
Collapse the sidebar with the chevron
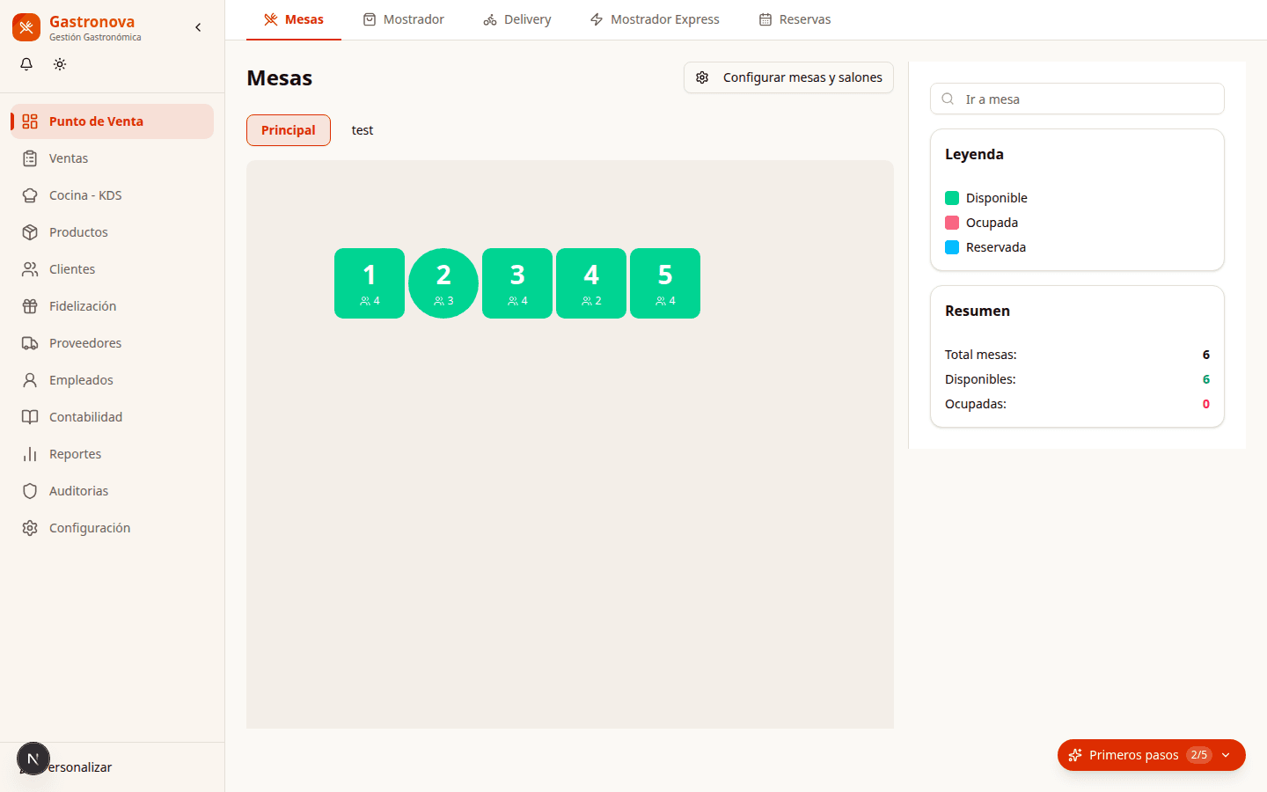[x=198, y=27]
